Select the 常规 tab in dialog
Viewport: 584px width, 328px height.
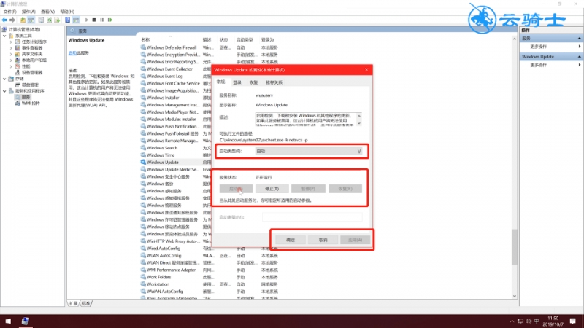[x=221, y=82]
